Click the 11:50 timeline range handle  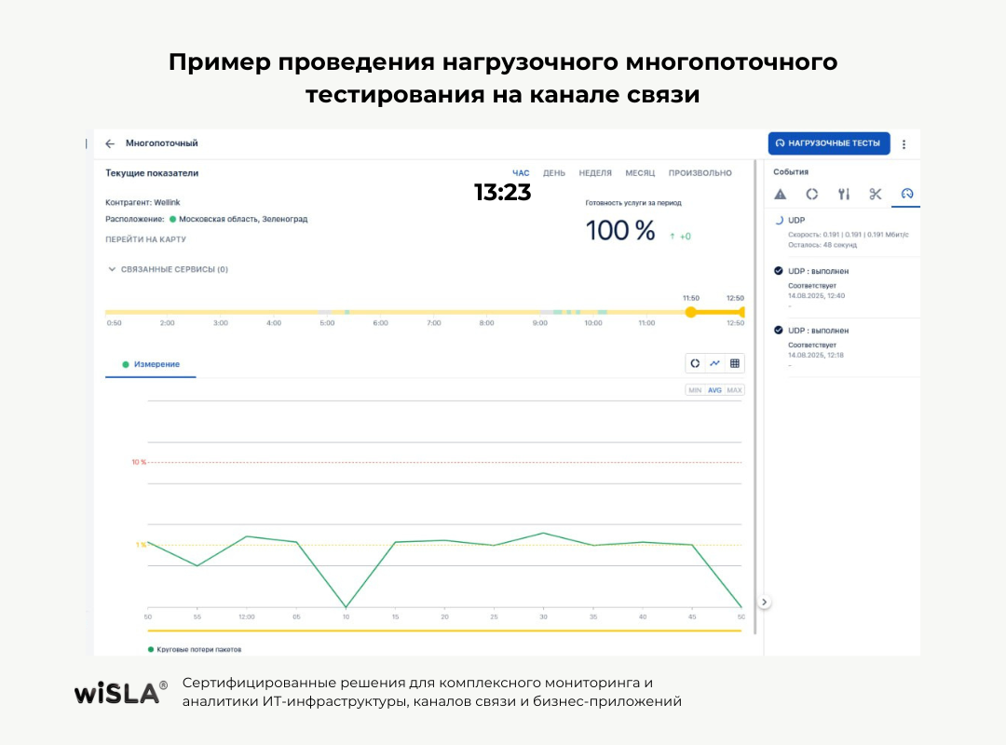(690, 312)
